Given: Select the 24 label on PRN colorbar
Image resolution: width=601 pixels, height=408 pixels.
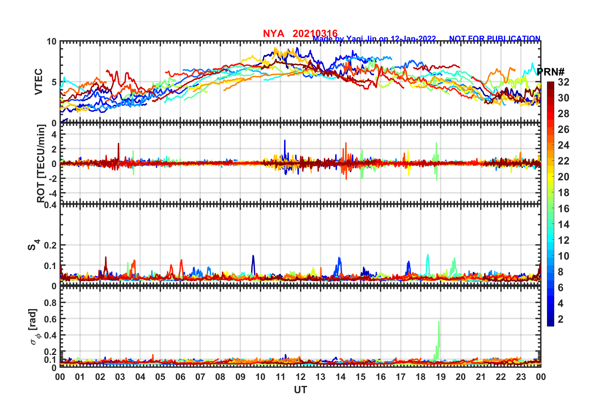Looking at the screenshot, I should click(563, 145).
